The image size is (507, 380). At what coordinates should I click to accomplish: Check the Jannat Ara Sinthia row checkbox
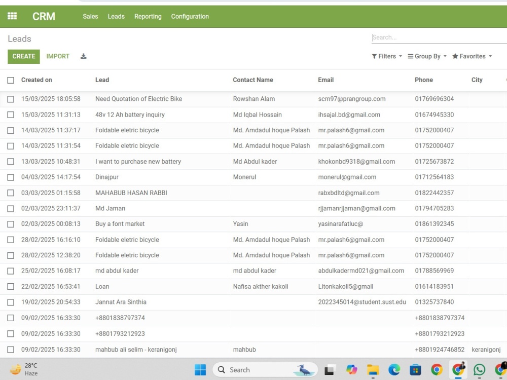[11, 302]
